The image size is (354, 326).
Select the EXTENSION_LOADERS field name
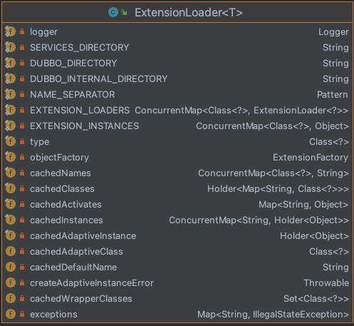coord(80,111)
